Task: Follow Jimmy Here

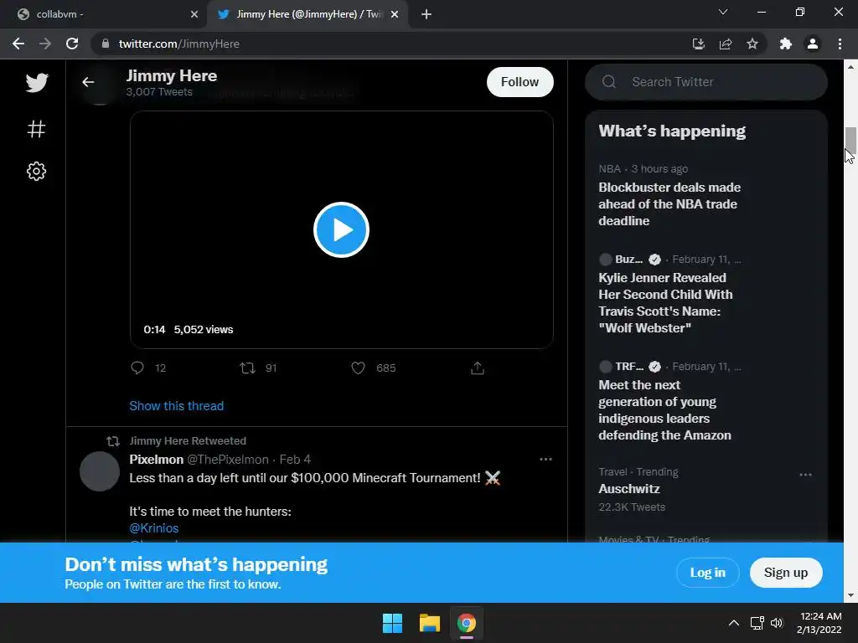Action: [x=519, y=82]
